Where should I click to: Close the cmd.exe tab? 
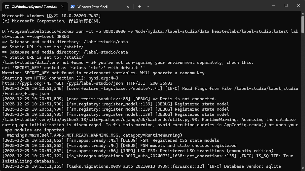pyautogui.click(x=62, y=7)
